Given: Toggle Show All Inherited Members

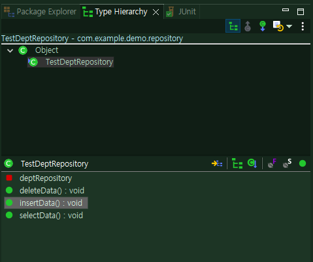Looking at the screenshot, I should tap(237, 163).
